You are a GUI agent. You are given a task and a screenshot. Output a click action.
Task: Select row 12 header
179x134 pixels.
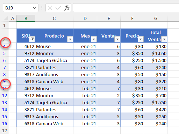click(5, 95)
